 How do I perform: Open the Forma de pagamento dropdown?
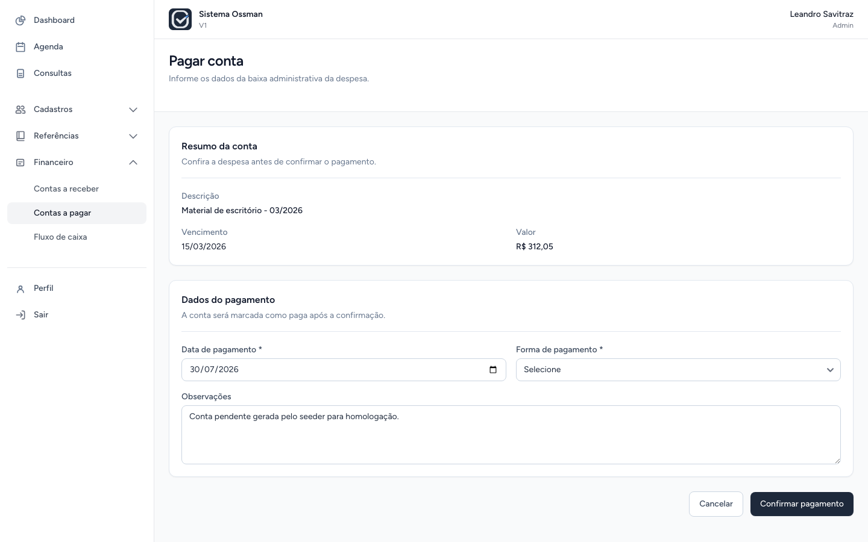tap(678, 370)
